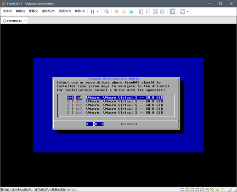This screenshot has width=237, height=192.
Task: Click the stretch guest display icon
Action: tap(183, 11)
